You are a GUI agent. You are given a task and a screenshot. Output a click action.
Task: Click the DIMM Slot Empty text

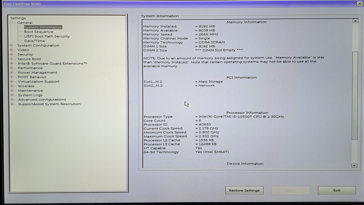click(x=219, y=50)
